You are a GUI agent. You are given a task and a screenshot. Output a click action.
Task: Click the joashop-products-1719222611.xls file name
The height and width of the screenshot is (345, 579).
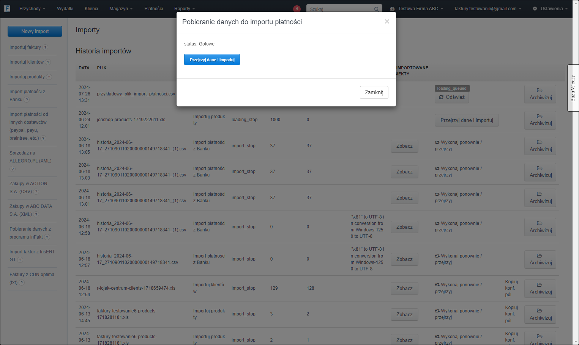131,120
